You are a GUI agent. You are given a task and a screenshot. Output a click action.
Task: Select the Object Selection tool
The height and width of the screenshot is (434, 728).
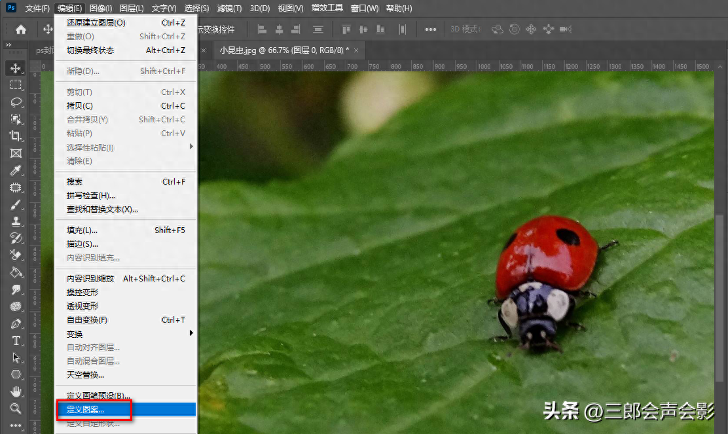(16, 119)
